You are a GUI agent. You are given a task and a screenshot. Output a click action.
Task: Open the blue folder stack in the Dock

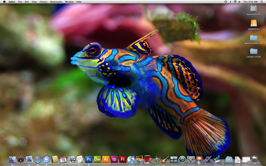pos(229,159)
